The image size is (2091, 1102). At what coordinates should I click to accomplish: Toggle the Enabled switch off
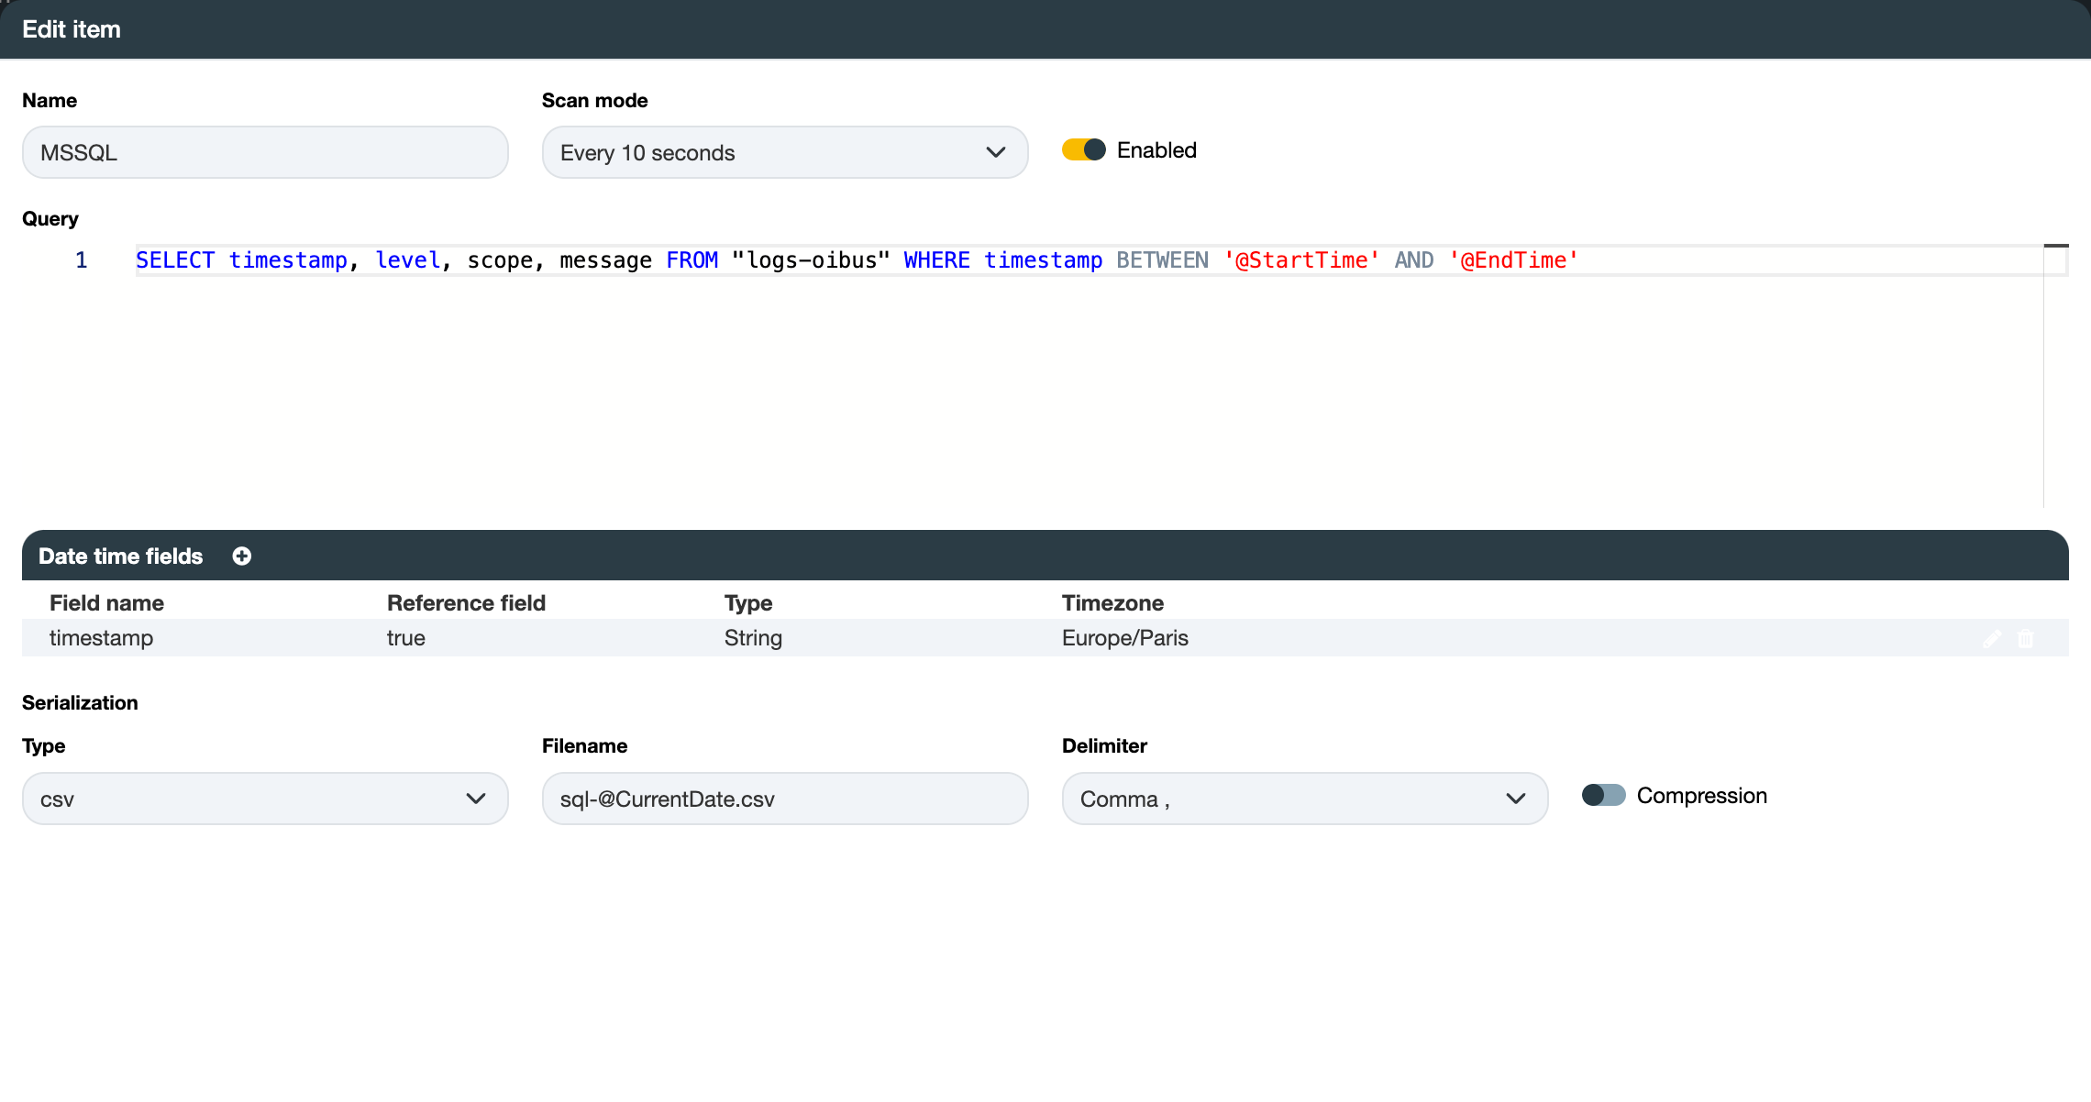[x=1084, y=150]
